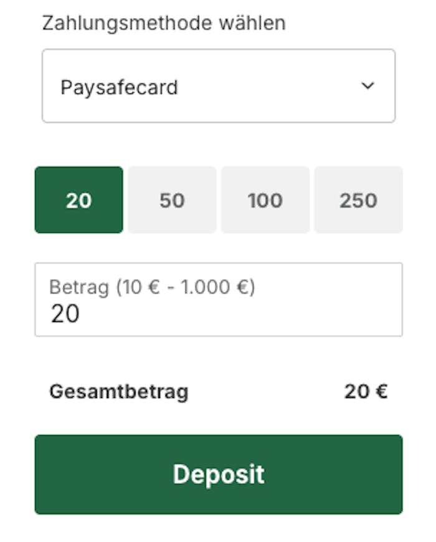
Task: Choose the 50 euro quick amount
Action: click(x=172, y=200)
